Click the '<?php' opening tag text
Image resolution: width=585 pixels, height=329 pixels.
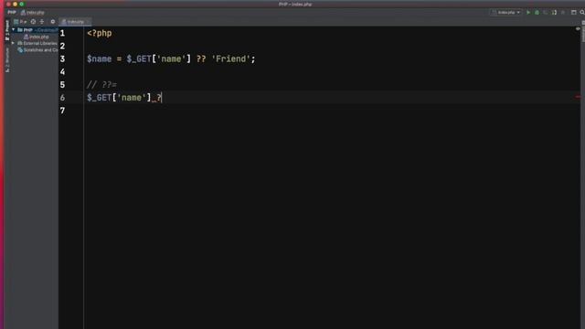[x=100, y=33]
